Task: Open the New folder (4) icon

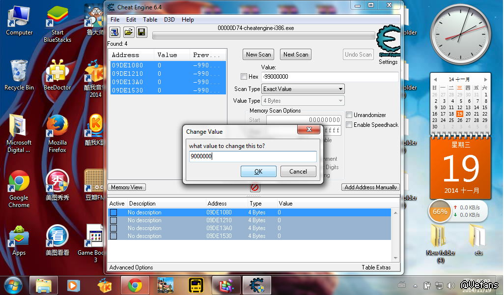Action: coord(441,244)
